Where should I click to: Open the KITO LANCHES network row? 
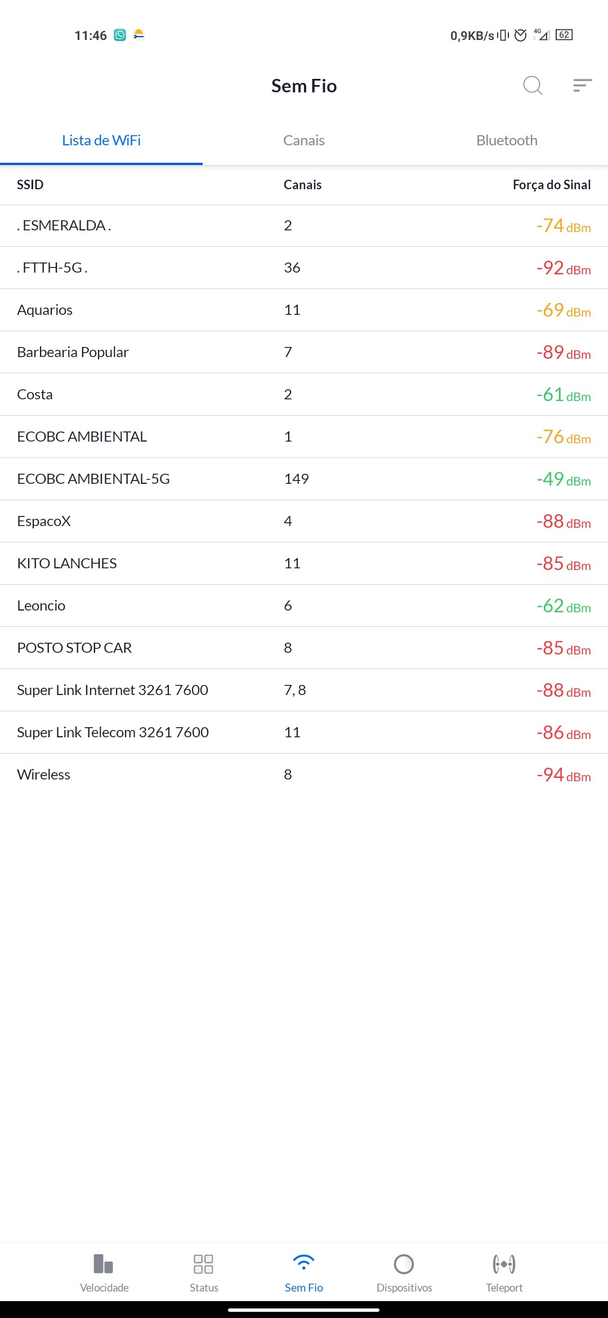(x=67, y=563)
